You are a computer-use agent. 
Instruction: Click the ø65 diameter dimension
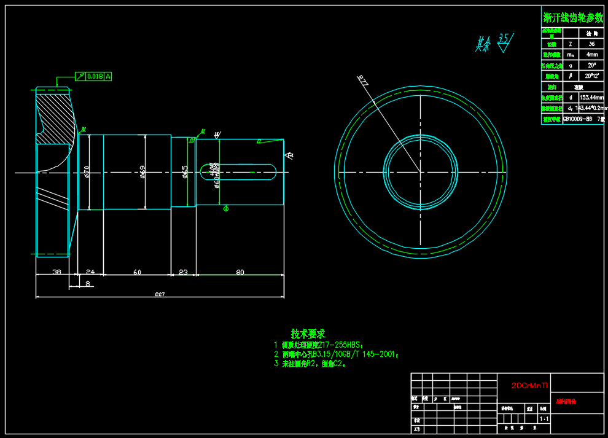pos(185,172)
